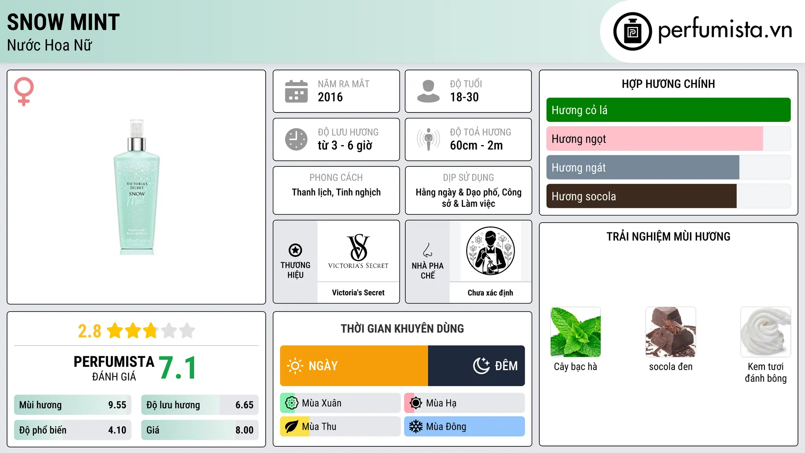The width and height of the screenshot is (805, 453).
Task: Click the Độ phổ biến 4.10 score
Action: [73, 430]
